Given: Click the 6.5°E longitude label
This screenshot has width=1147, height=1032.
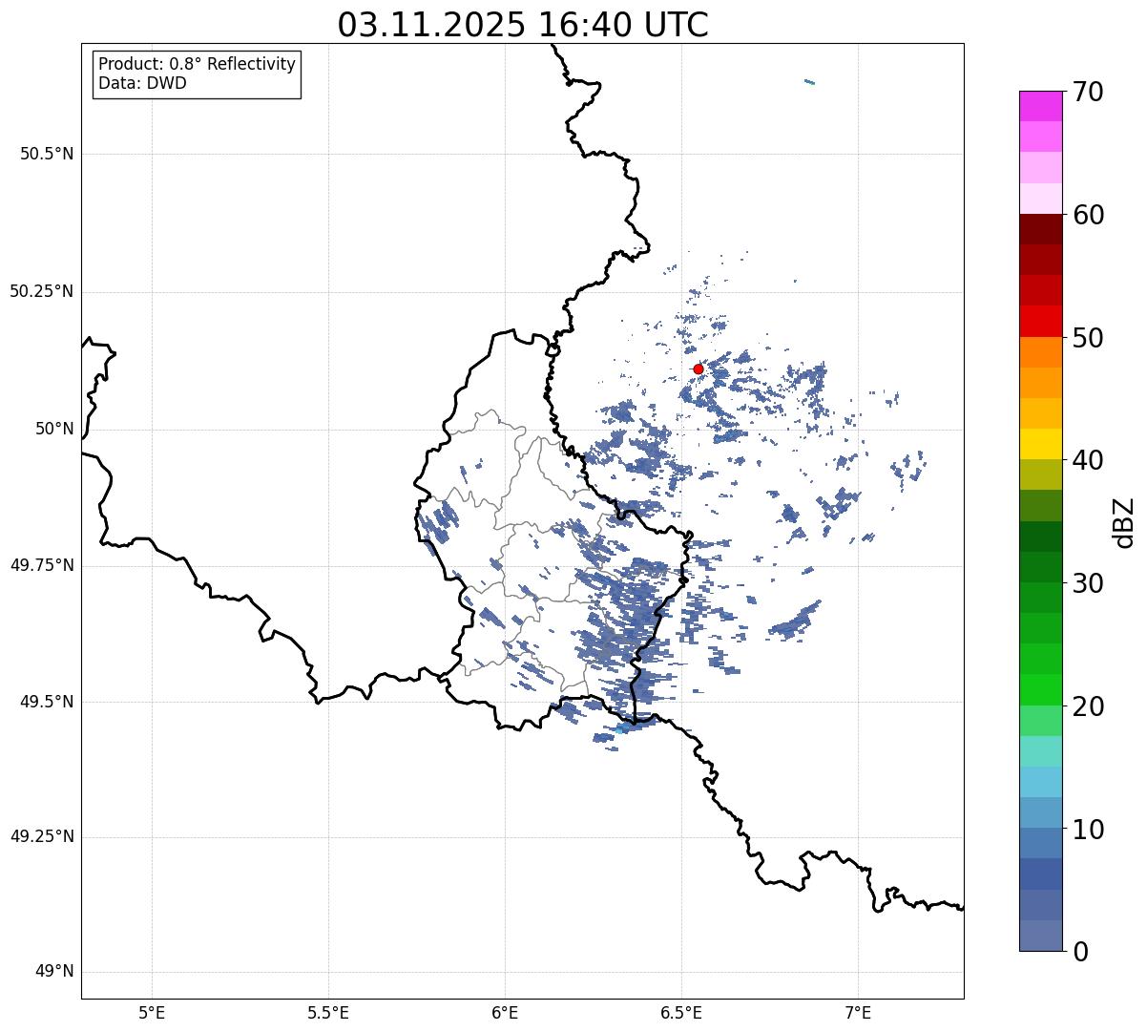Looking at the screenshot, I should tap(681, 1012).
